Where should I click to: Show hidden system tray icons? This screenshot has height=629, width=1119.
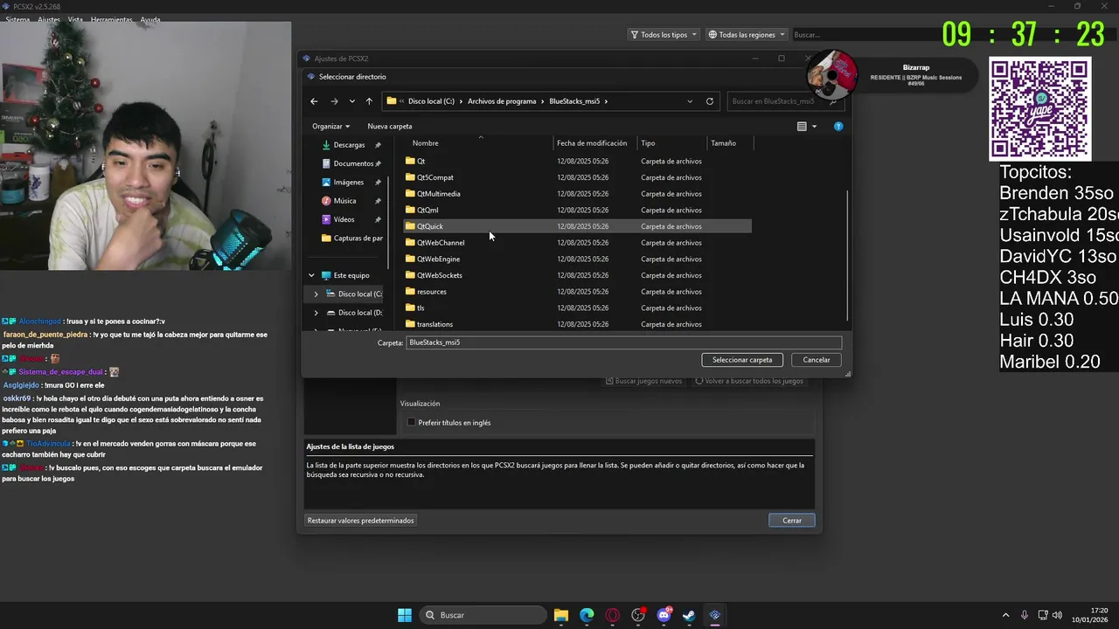(x=1005, y=615)
